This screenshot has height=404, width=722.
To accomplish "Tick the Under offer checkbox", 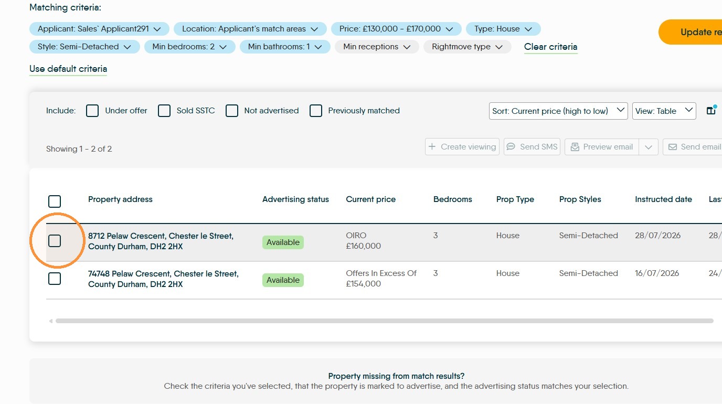I will coord(92,111).
